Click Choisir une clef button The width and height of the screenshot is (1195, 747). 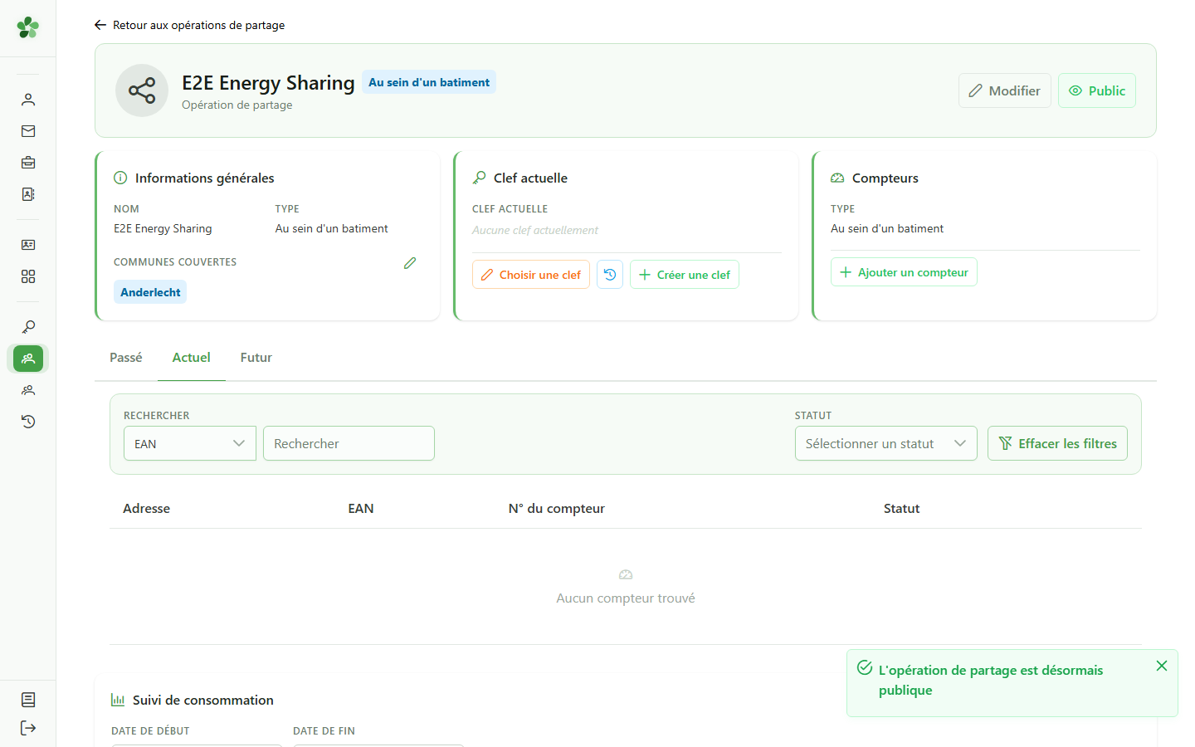click(531, 275)
